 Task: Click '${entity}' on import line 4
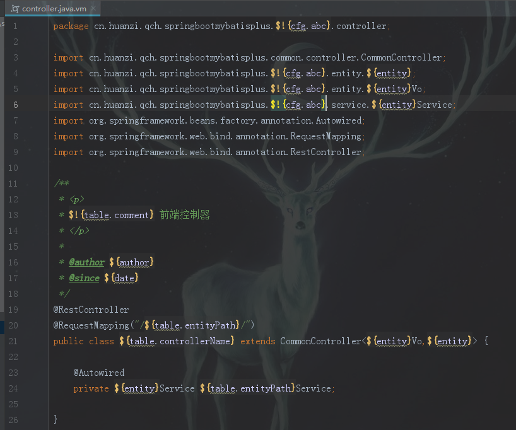389,73
